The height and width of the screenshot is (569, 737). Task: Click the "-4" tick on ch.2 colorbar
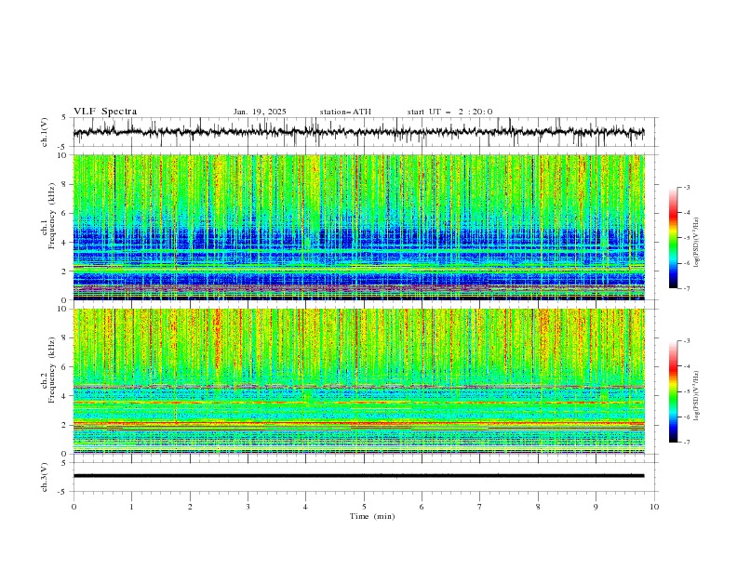686,366
